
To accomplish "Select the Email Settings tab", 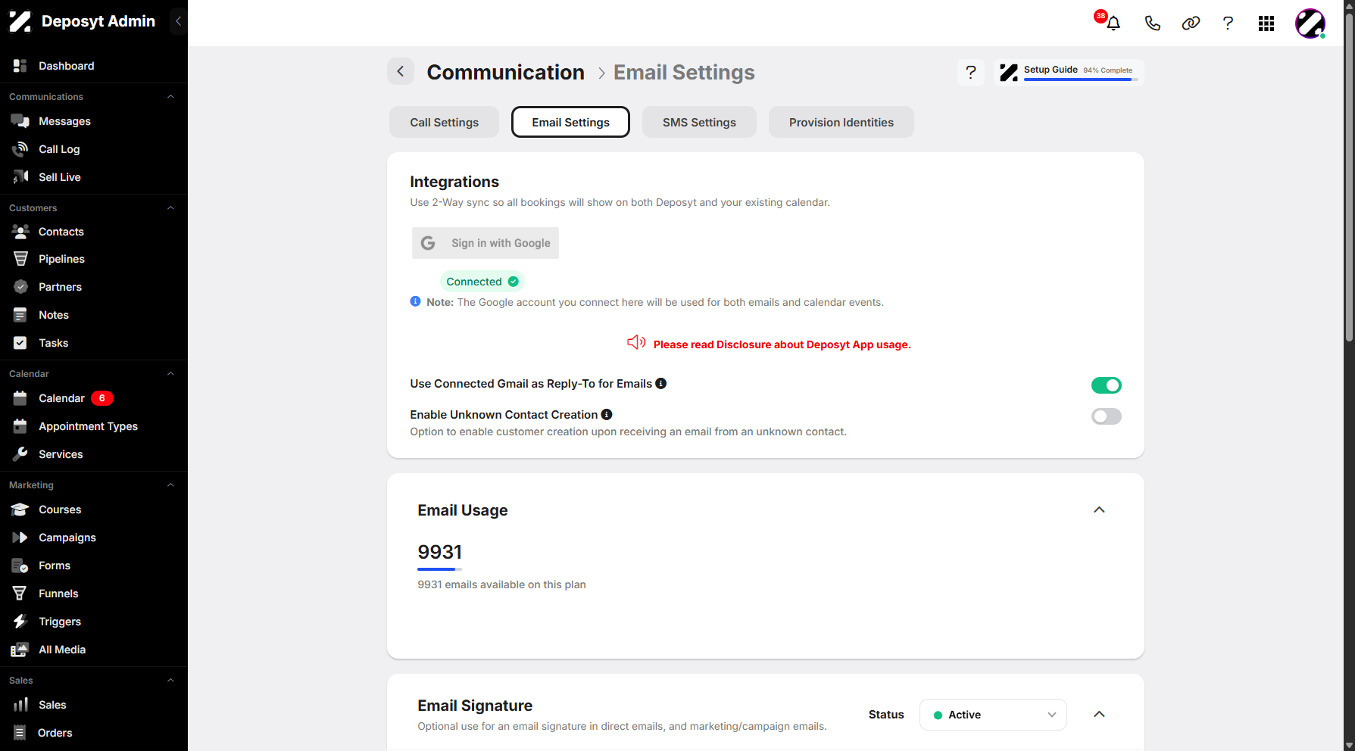I will pos(570,122).
